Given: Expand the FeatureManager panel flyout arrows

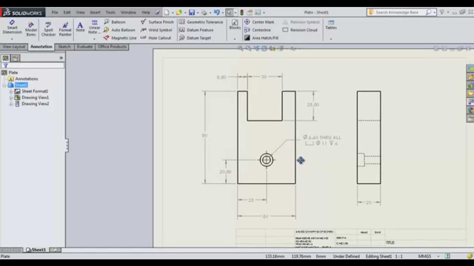Looking at the screenshot, I should coord(61,58).
